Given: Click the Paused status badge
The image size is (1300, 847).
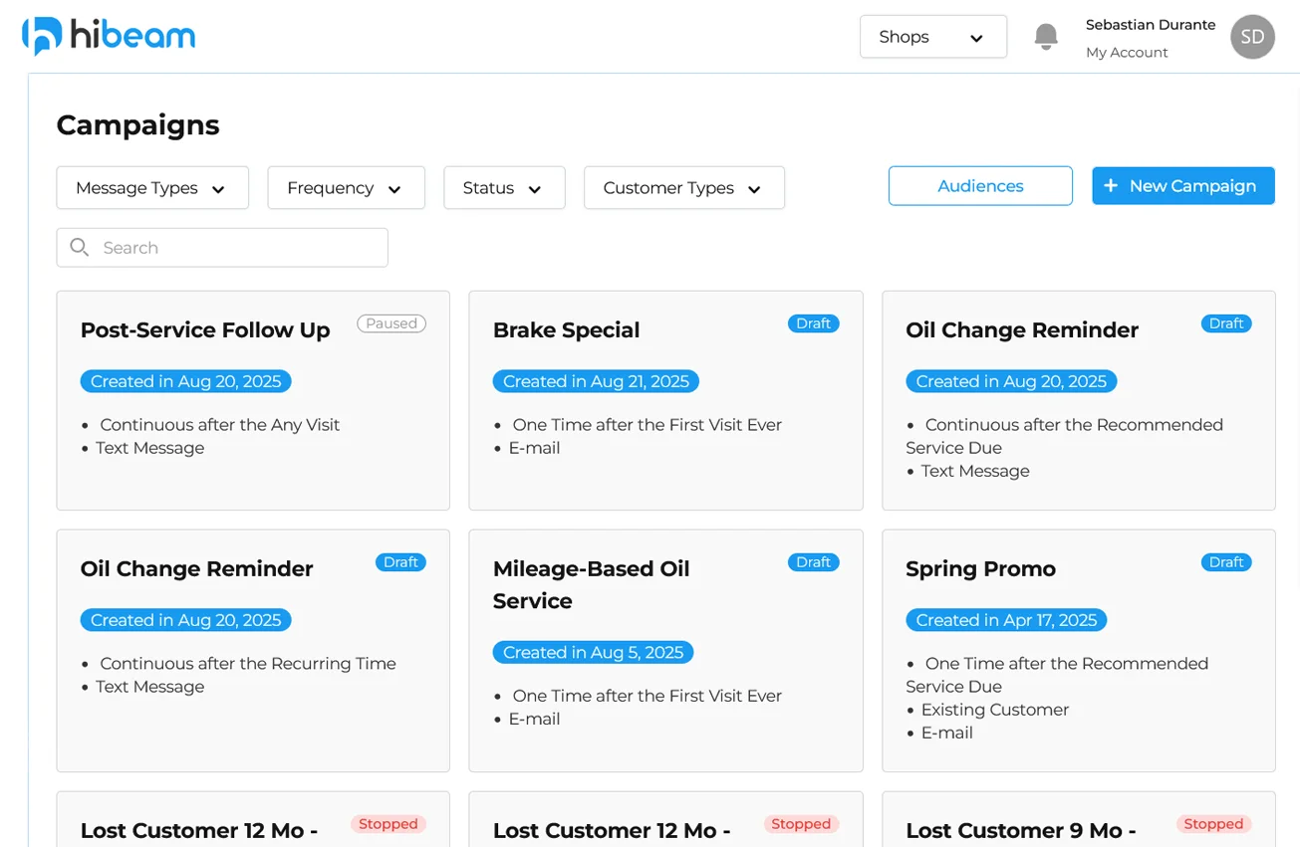Looking at the screenshot, I should tap(391, 323).
